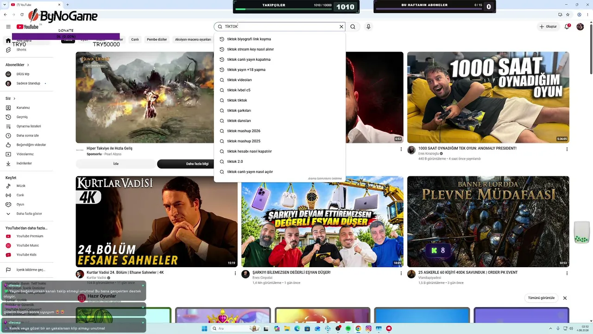
Task: Select the Pembe diziler filter chip
Action: (157, 39)
